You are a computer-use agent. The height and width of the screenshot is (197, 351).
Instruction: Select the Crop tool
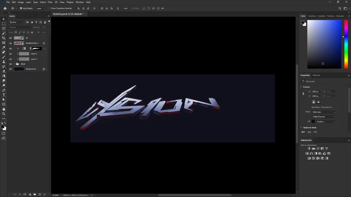[x=4, y=38]
